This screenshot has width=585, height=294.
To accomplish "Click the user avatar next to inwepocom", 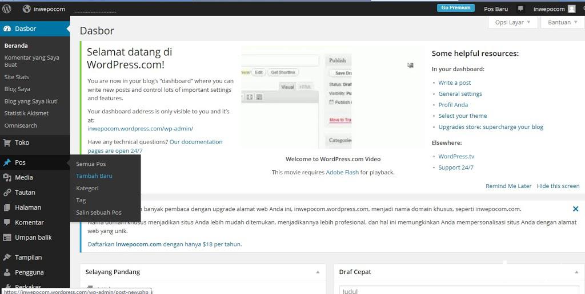I will click(x=571, y=9).
